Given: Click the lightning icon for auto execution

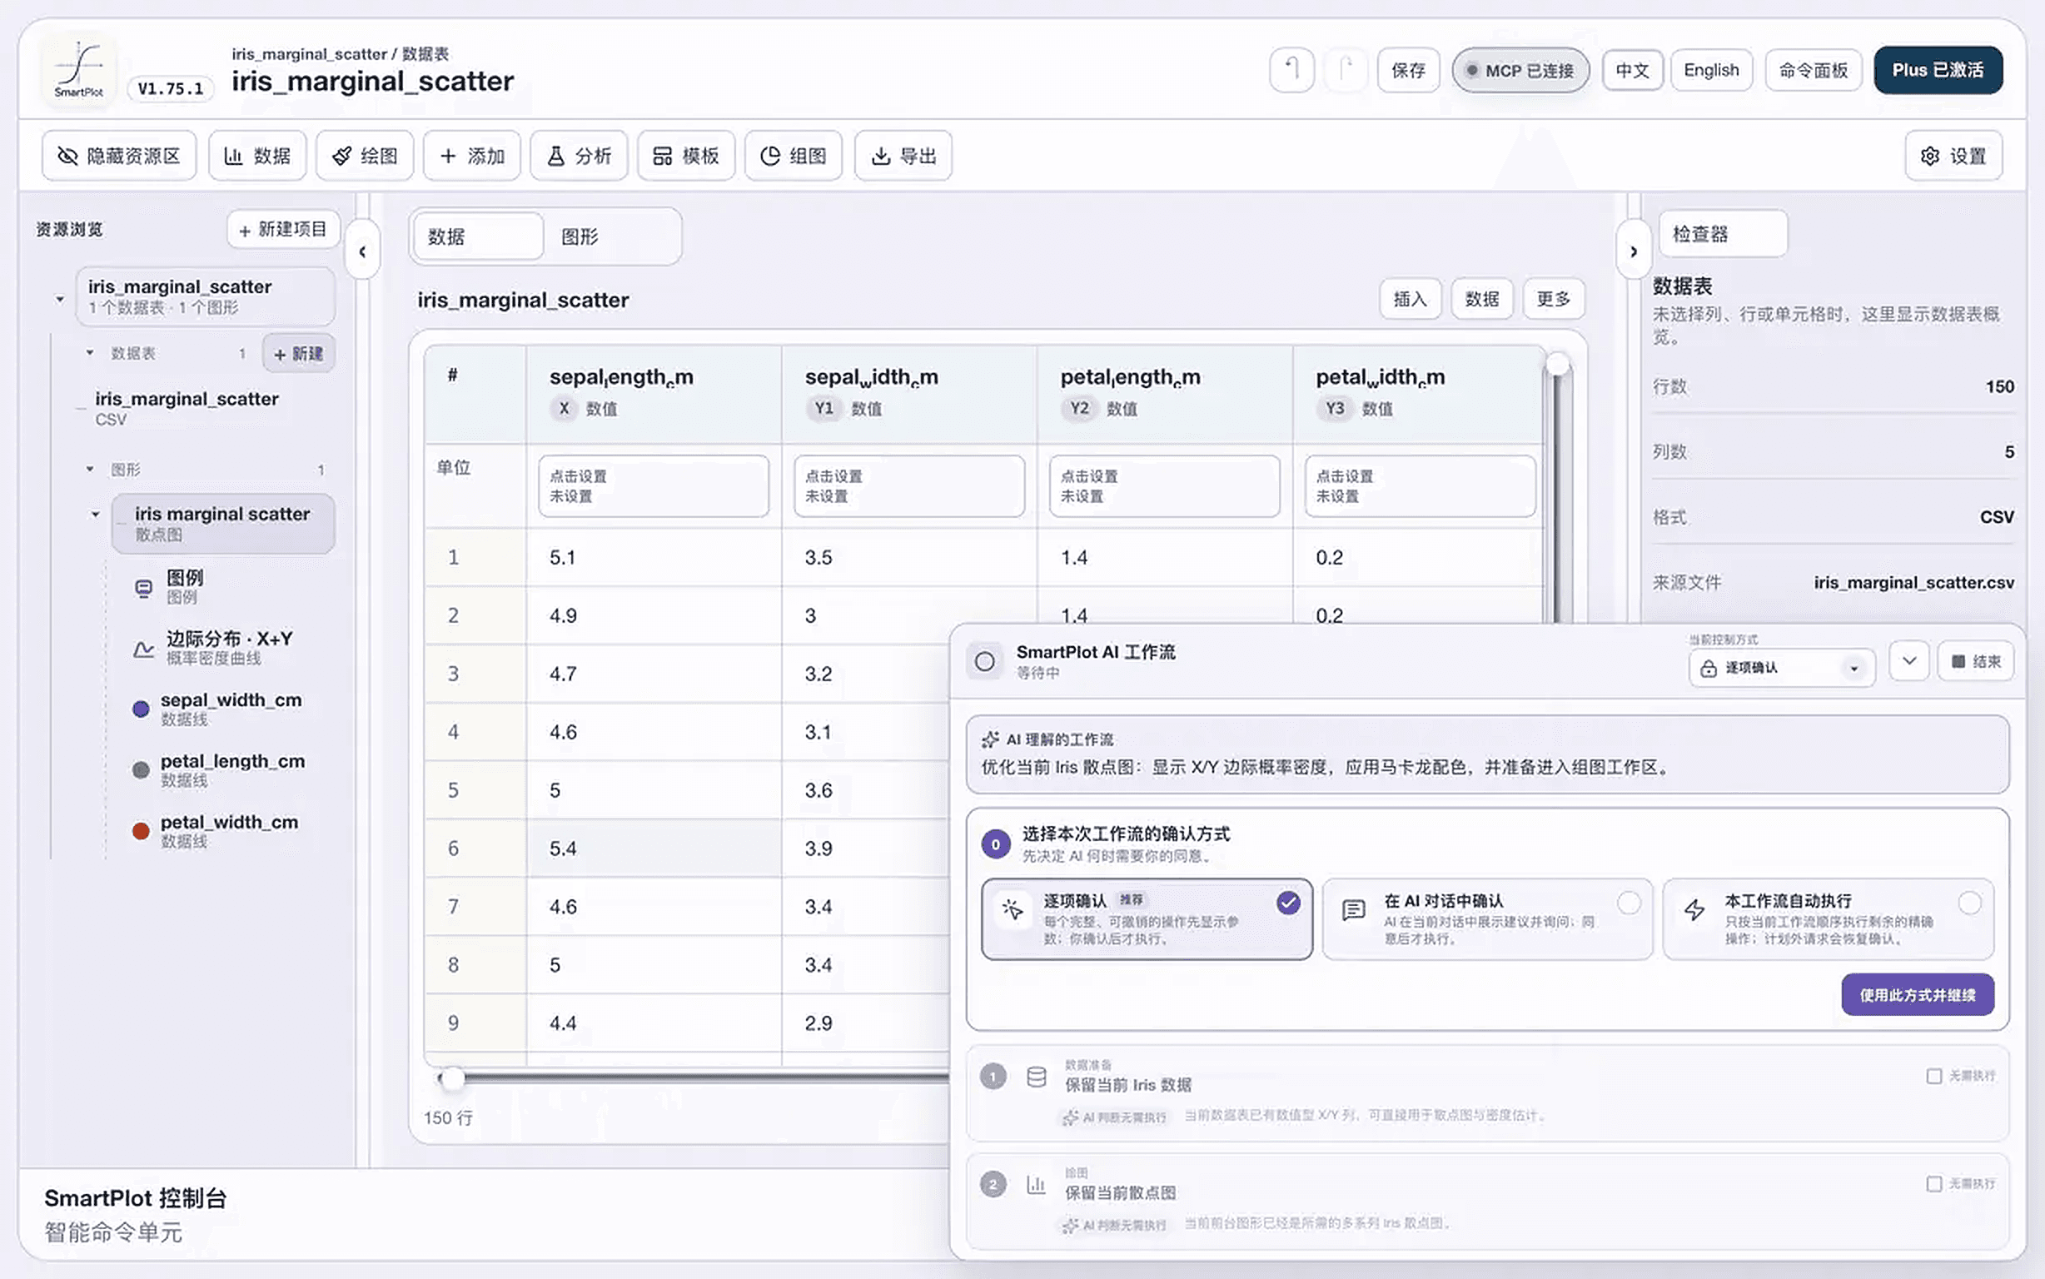Looking at the screenshot, I should click(1694, 910).
